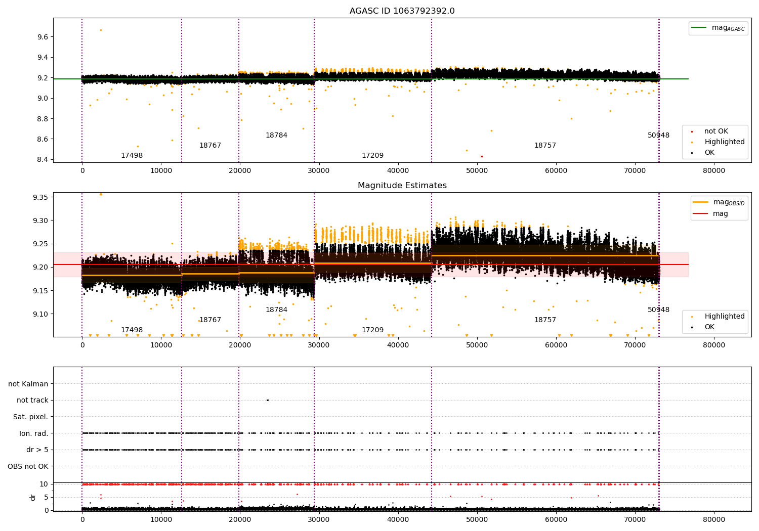Select the OBSID label 50948 in the top plot
Viewport: 759px width, 531px height.
[x=658, y=136]
